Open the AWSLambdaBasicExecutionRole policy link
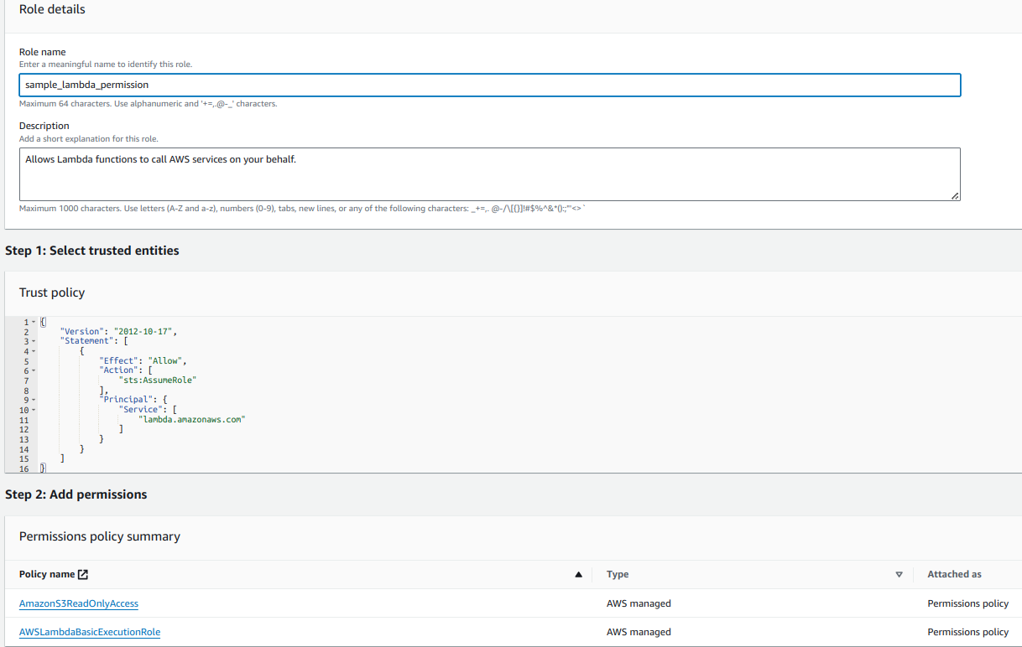Viewport: 1022px width, 647px height. pos(90,632)
